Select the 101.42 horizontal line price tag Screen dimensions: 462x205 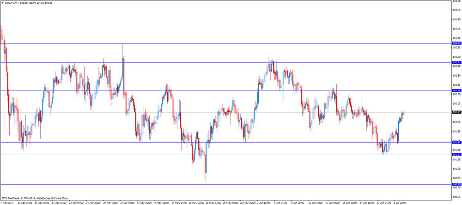click(456, 143)
